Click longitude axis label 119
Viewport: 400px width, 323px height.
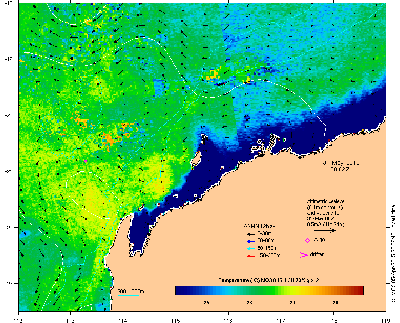click(386, 321)
